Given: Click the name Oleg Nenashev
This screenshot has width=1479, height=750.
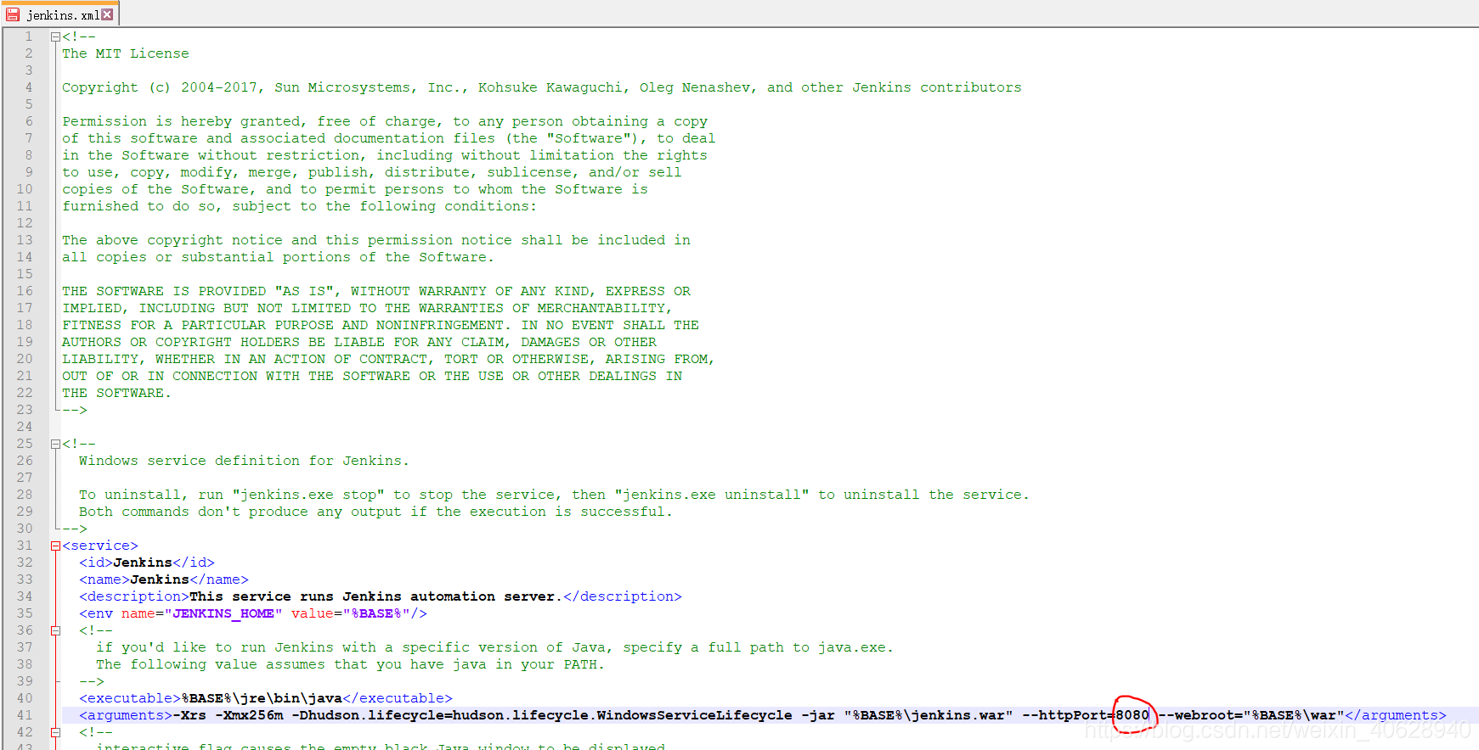Looking at the screenshot, I should [x=695, y=87].
